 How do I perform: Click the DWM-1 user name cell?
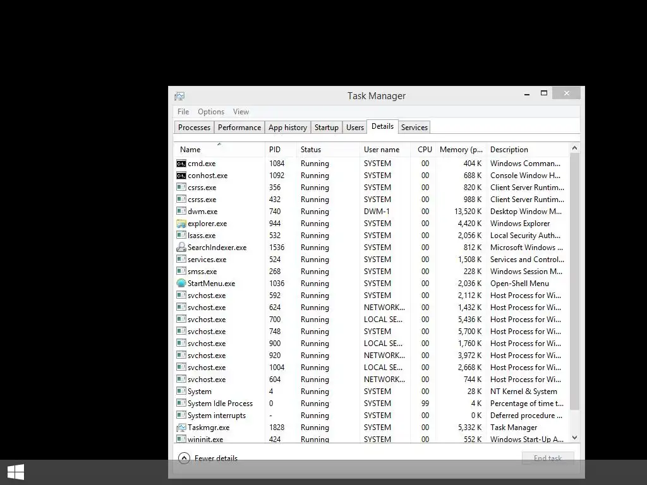[x=377, y=211]
